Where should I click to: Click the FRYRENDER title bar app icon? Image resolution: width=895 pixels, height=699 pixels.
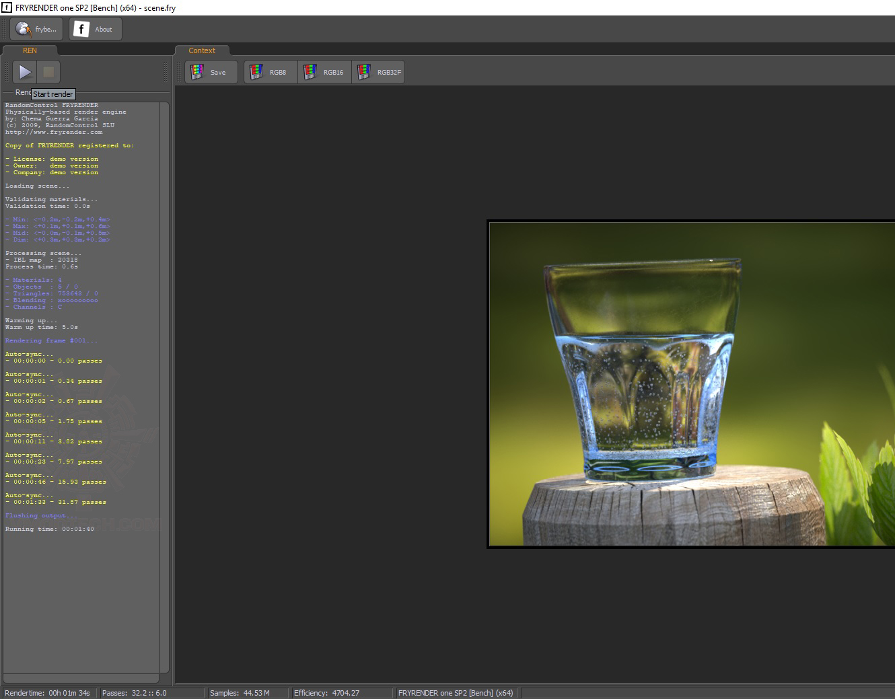tap(7, 7)
